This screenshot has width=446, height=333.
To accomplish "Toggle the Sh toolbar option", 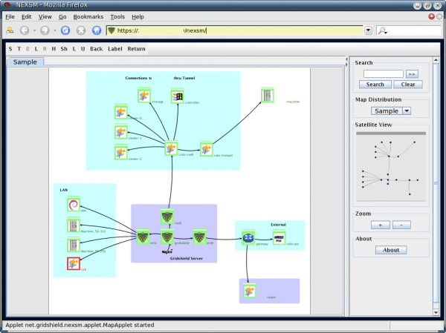I will (64, 49).
